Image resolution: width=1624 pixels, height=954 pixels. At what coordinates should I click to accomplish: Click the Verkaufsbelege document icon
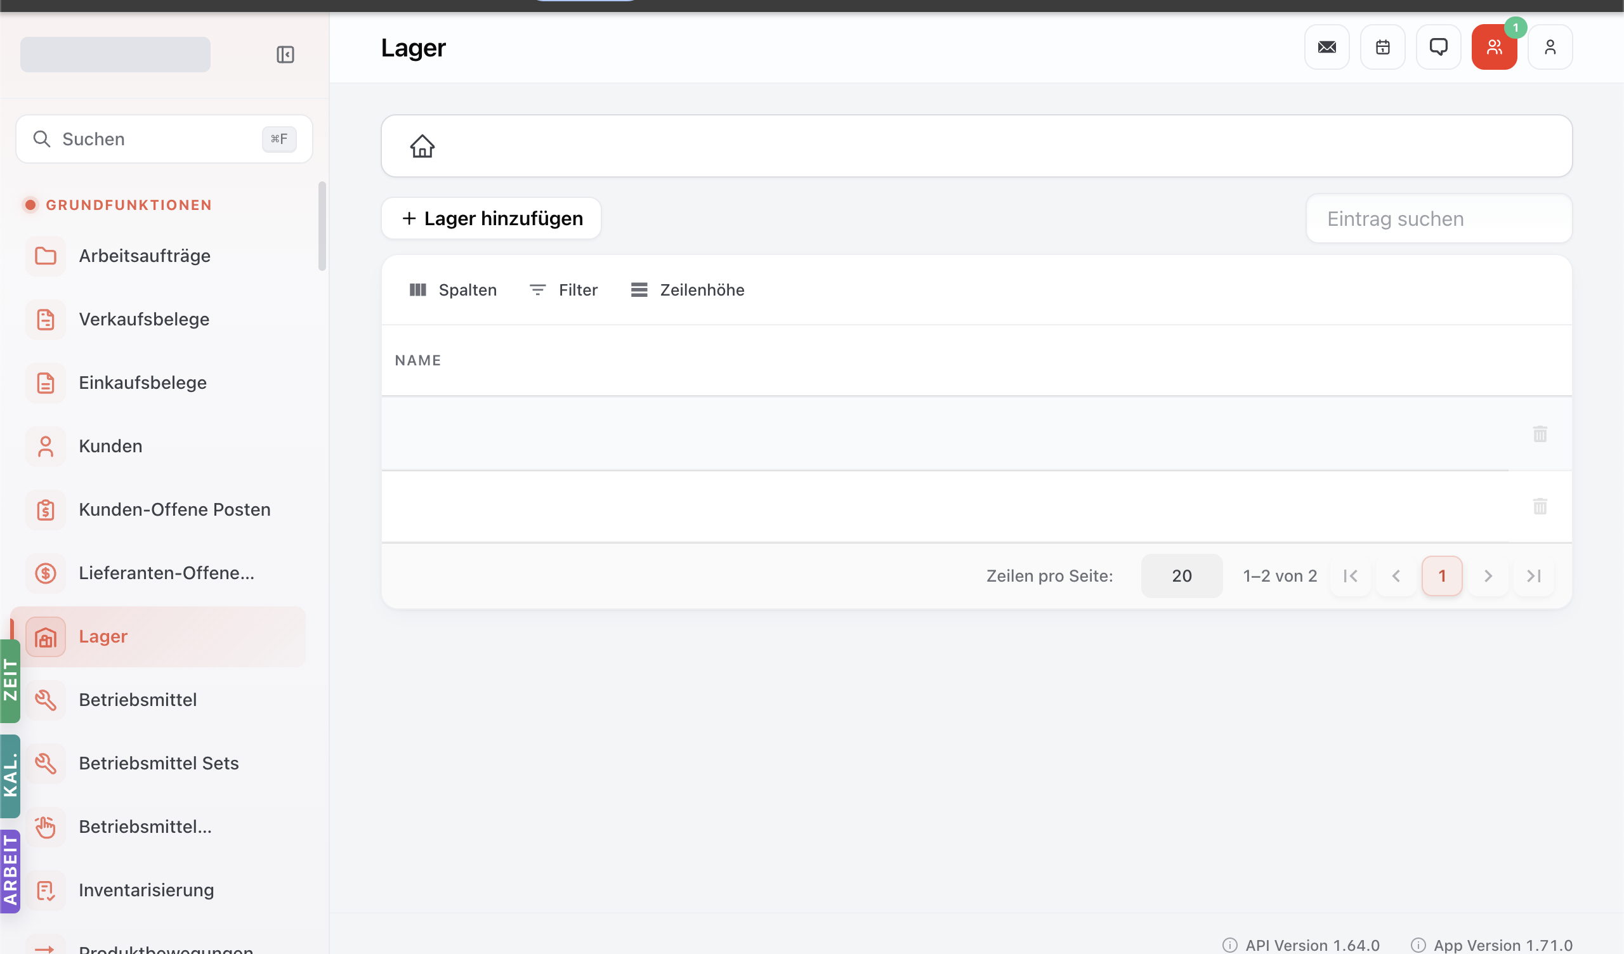pos(45,319)
